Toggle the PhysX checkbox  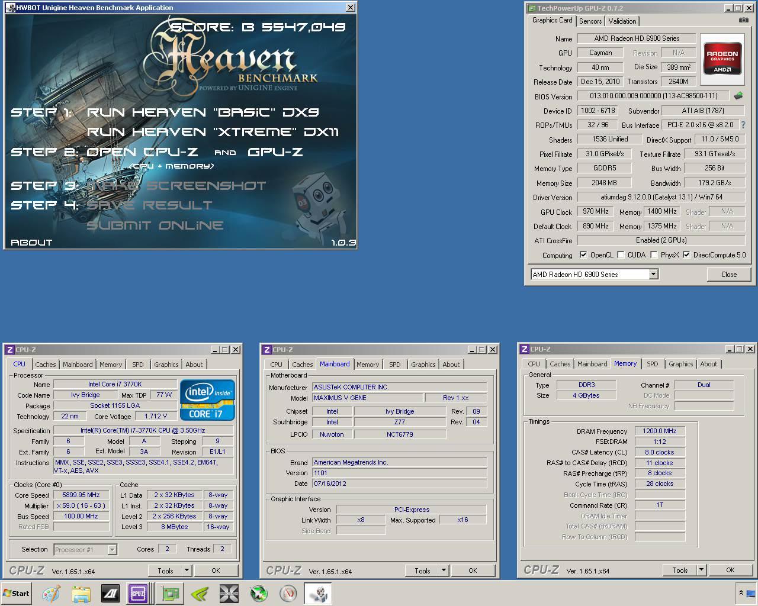tap(654, 255)
